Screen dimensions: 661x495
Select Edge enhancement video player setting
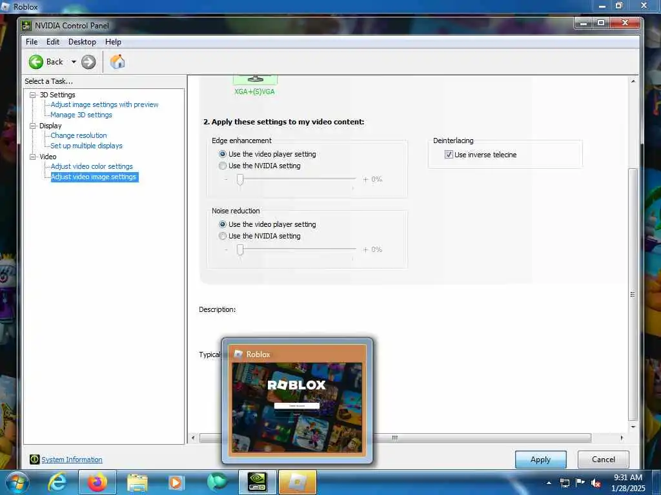(223, 154)
